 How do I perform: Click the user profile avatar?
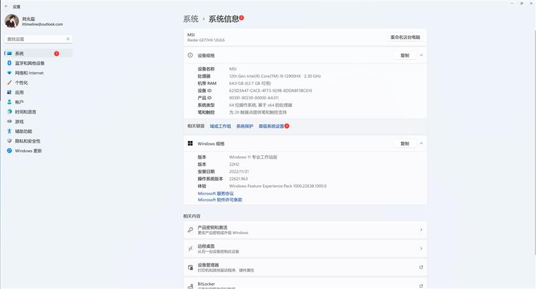point(12,21)
